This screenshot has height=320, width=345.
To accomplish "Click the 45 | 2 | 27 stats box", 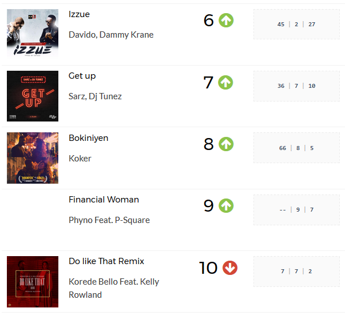I will tap(296, 24).
